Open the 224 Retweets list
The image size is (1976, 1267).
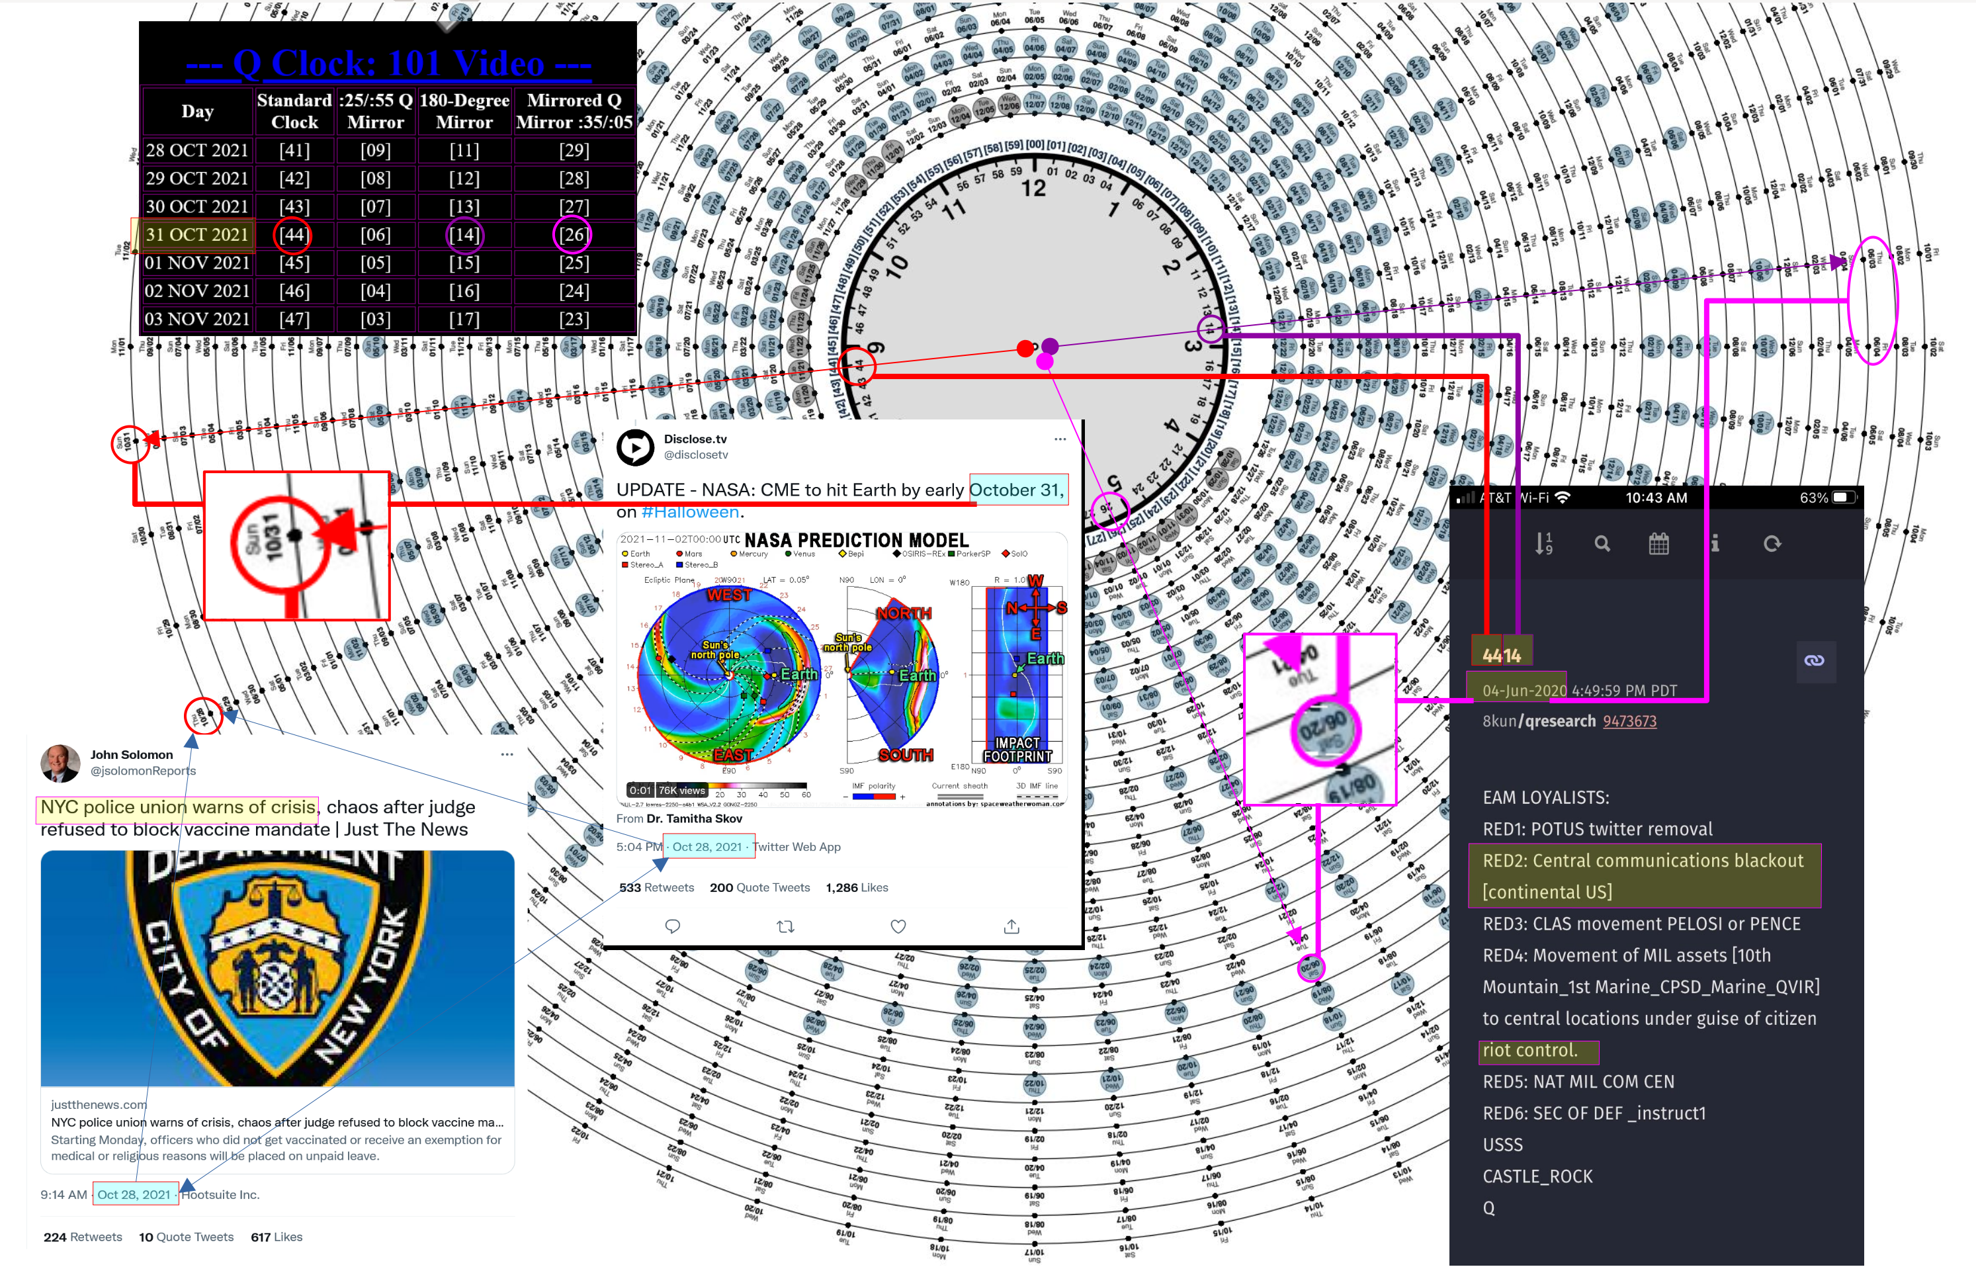[x=83, y=1237]
